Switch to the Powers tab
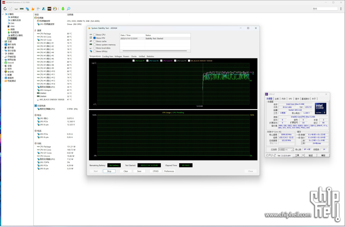The width and height of the screenshot is (345, 227). (x=126, y=56)
